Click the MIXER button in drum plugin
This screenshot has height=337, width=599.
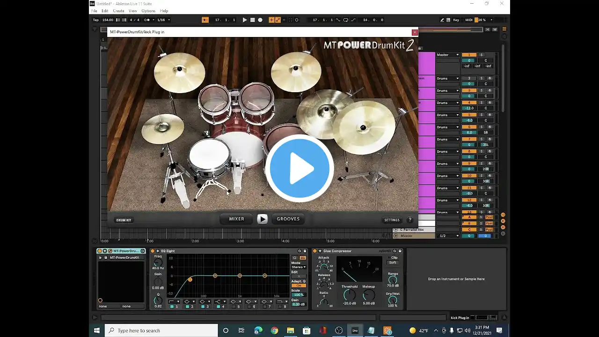[x=236, y=219]
